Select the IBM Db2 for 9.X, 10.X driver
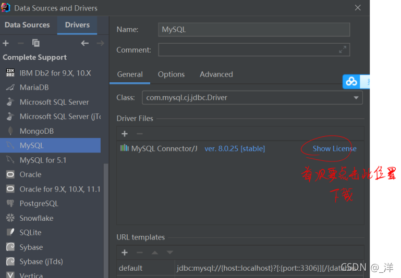Image resolution: width=401 pixels, height=278 pixels. (x=51, y=73)
